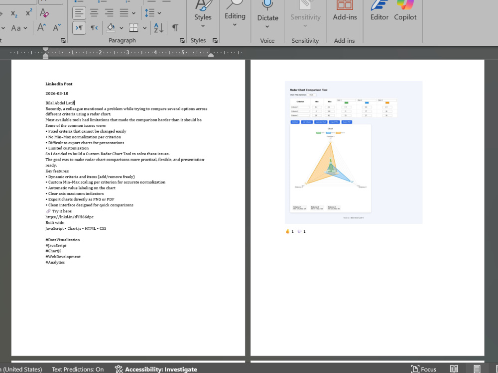Switch to Focus mode
This screenshot has width=498, height=373.
click(x=424, y=369)
